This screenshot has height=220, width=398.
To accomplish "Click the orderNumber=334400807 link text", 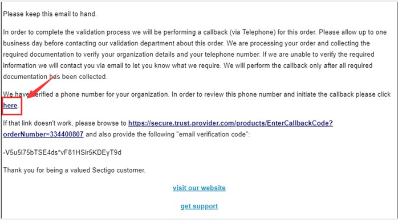I will click(x=43, y=134).
